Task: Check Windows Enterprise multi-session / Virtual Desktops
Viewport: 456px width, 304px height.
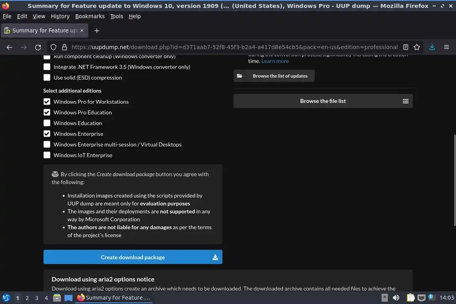Action: click(x=47, y=144)
